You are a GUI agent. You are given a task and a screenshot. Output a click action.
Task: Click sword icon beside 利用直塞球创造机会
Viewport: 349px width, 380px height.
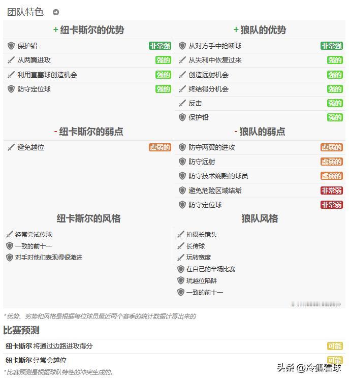11,75
